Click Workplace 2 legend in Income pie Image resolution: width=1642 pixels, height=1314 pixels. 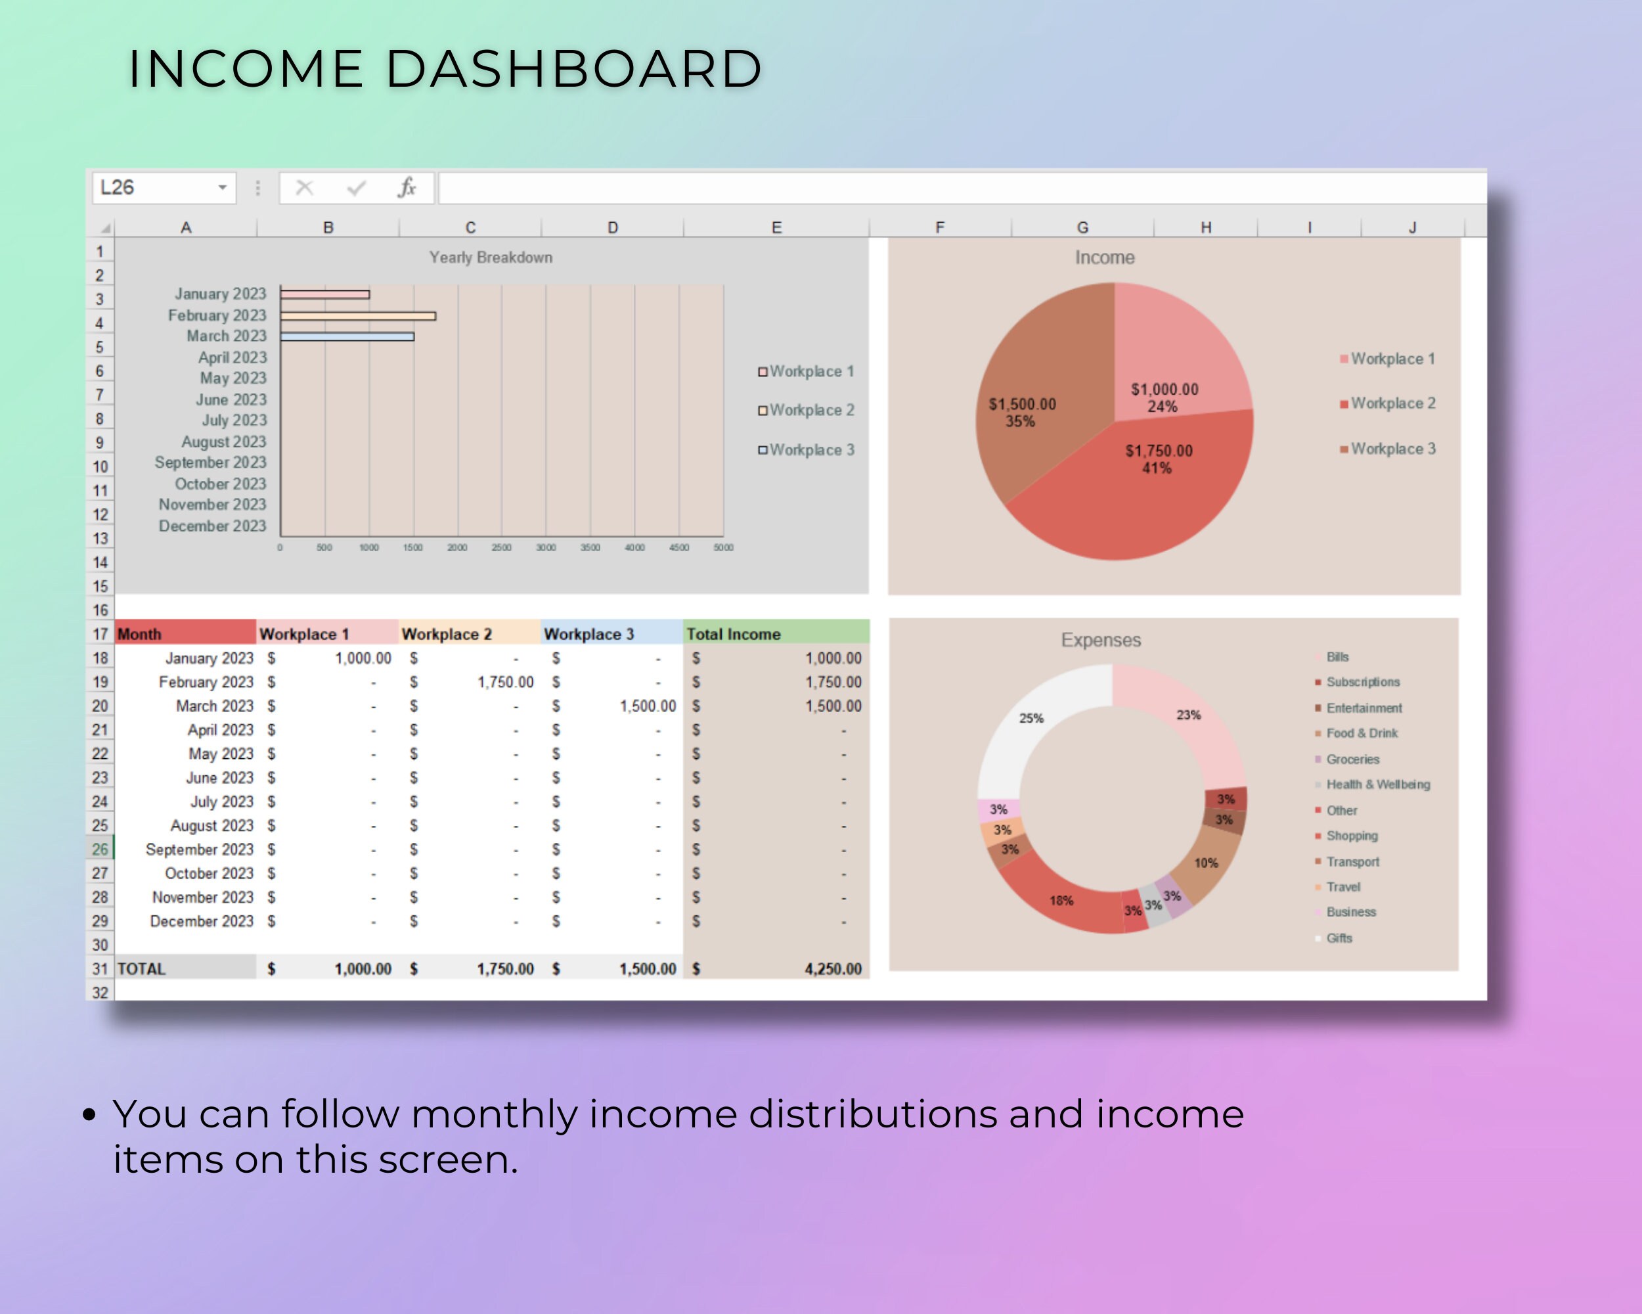(x=1388, y=403)
